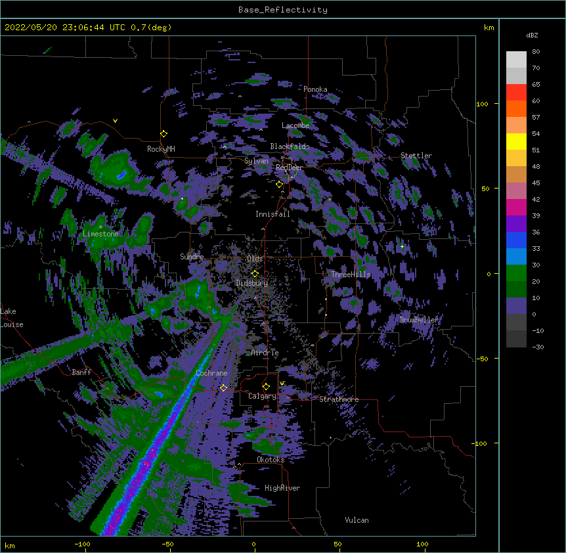Click the HighRiver label
Image resolution: width=566 pixels, height=553 pixels.
[x=282, y=488]
